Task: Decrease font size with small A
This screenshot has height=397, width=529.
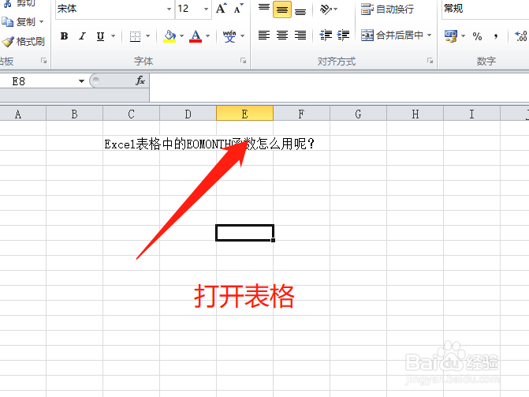Action: pyautogui.click(x=239, y=9)
